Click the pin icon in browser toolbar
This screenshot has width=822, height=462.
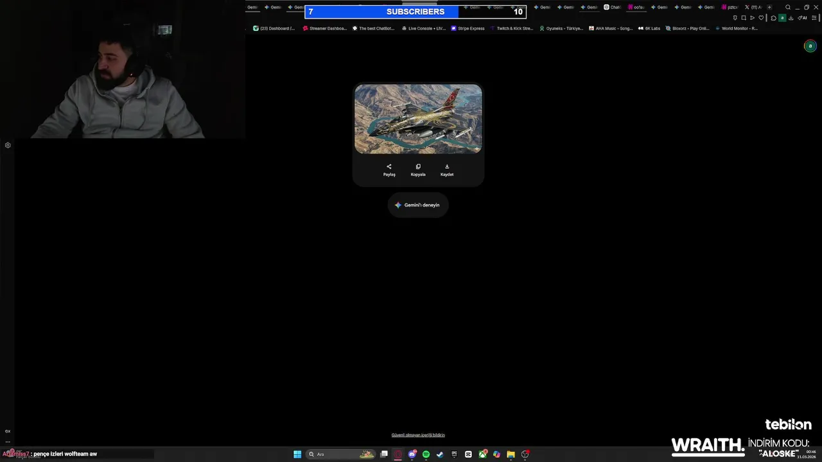point(735,18)
